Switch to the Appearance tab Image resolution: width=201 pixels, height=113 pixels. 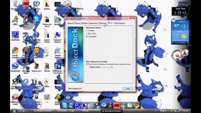[93, 23]
